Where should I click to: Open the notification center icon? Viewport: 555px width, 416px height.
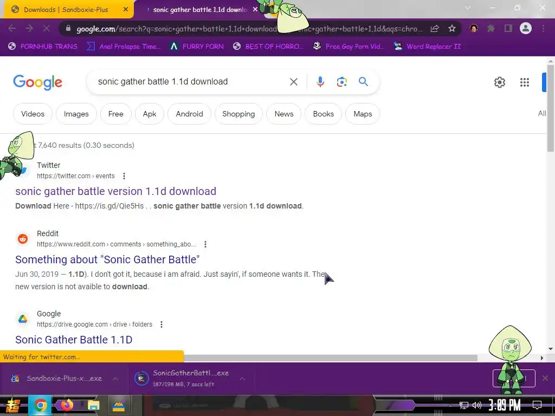point(537,405)
